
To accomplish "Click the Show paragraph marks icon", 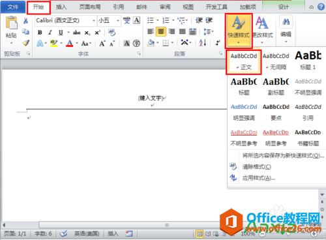I will coord(217,43).
